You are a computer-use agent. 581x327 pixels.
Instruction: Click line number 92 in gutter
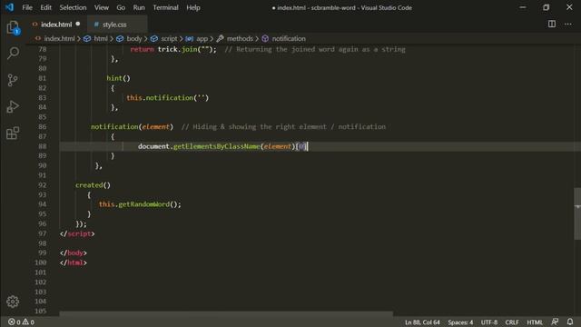(x=43, y=184)
